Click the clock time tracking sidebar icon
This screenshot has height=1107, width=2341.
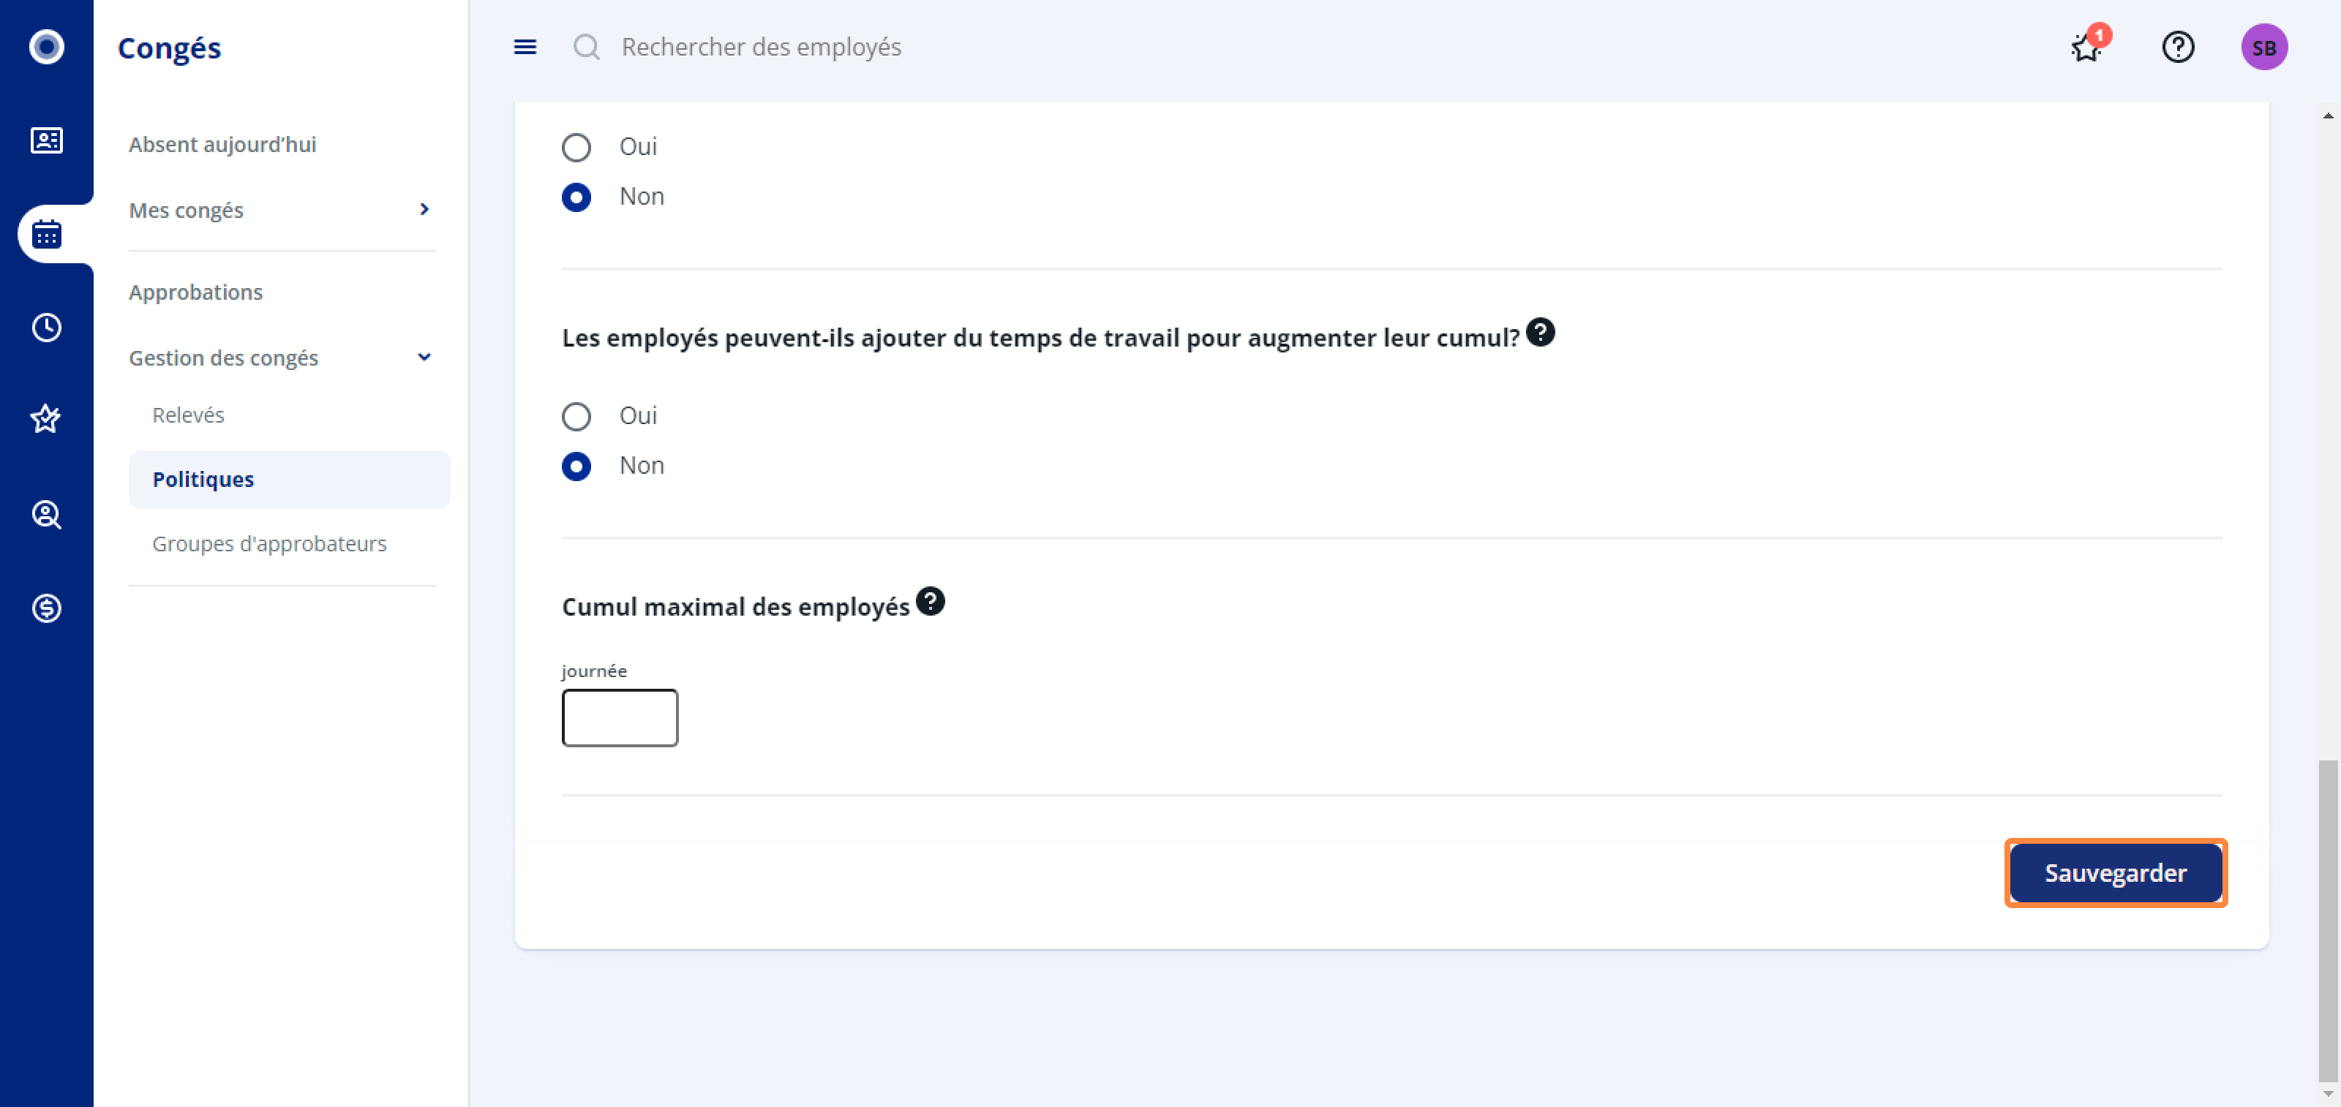(46, 327)
